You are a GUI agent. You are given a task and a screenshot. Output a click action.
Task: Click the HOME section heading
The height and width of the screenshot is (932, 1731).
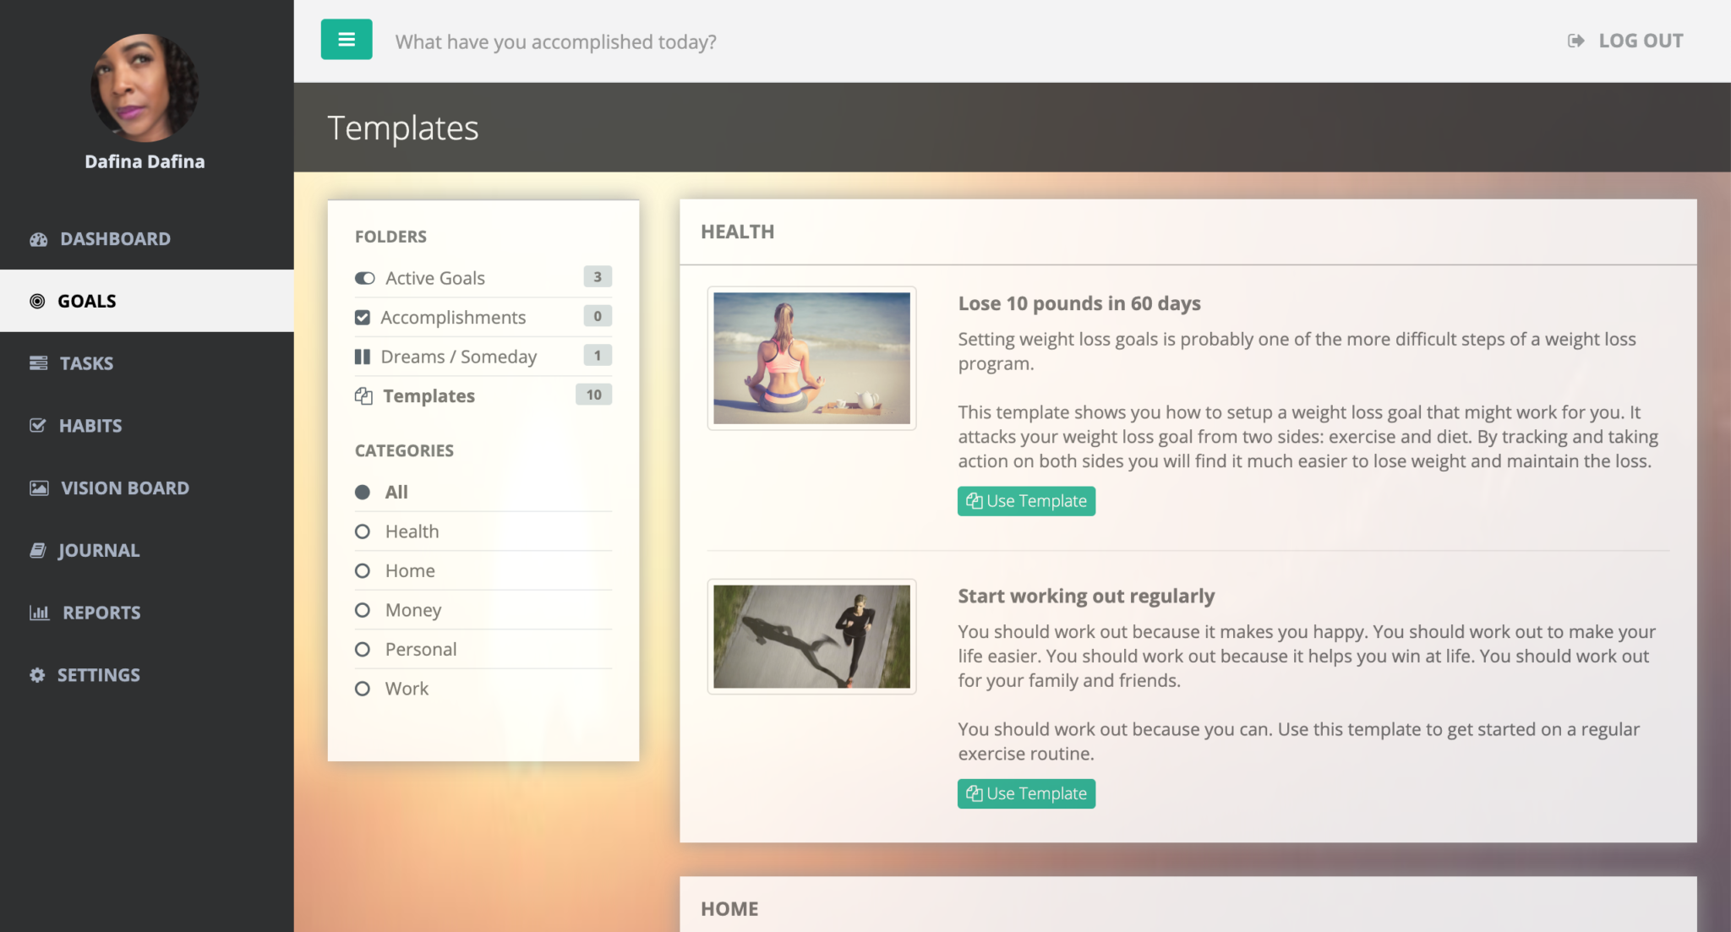pyautogui.click(x=729, y=908)
